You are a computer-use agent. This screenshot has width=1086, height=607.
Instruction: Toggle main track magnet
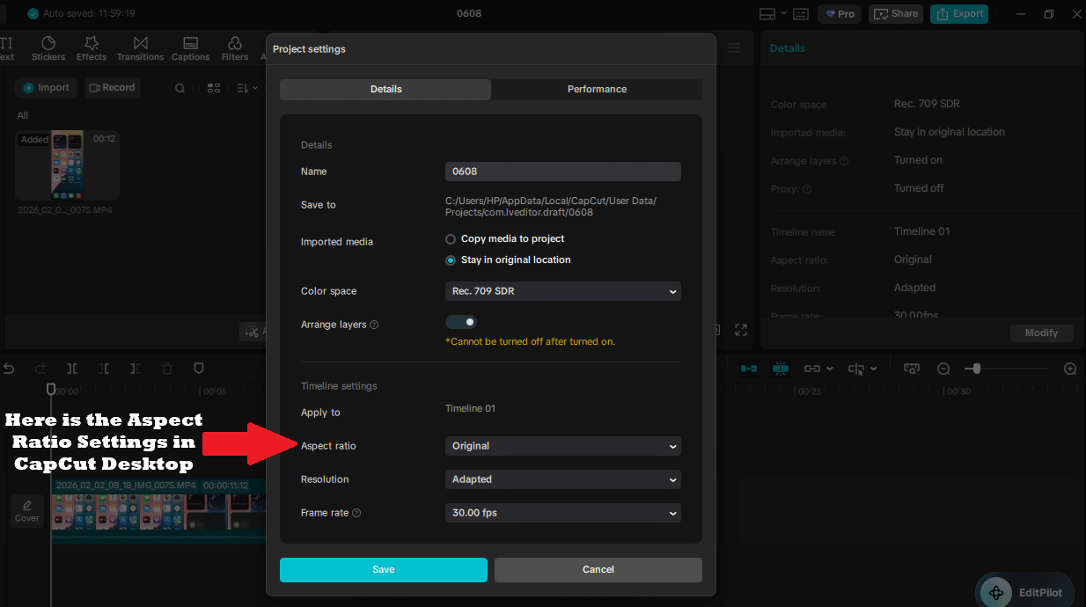749,369
